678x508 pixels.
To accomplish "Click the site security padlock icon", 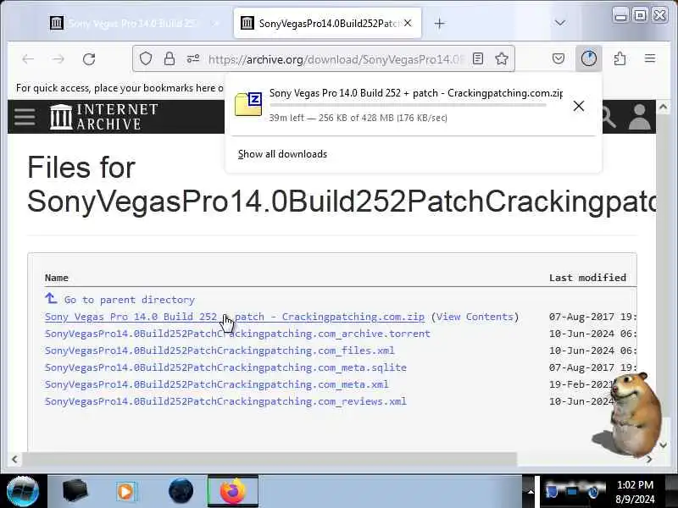I will coord(169,58).
